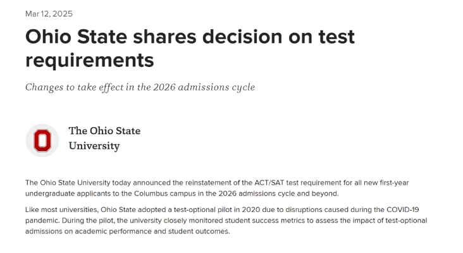Click the word 'University' below 'The Ohio State'
The width and height of the screenshot is (463, 253).
pyautogui.click(x=94, y=146)
